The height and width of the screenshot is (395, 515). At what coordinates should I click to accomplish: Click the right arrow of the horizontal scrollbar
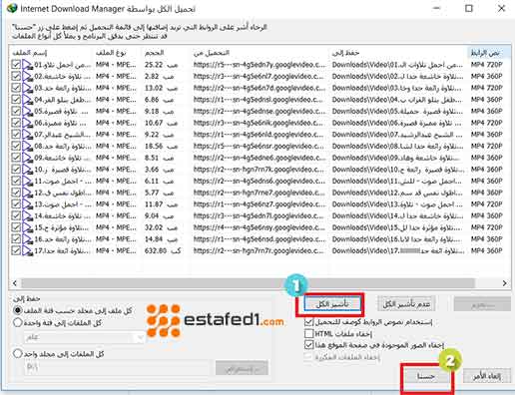[x=505, y=283]
